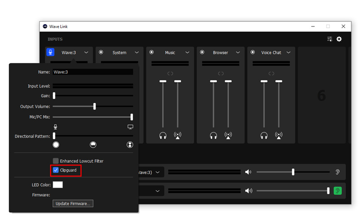Select the Voice Chat channel header label
Screen dimensions: 359x219
point(271,53)
